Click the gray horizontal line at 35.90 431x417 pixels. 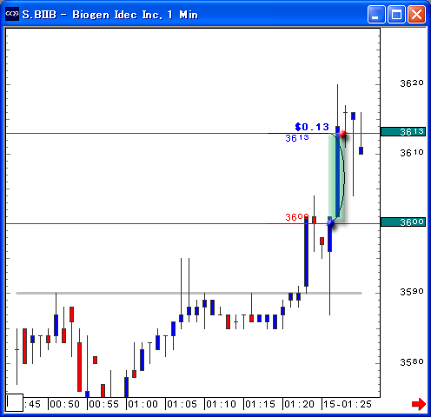(189, 293)
